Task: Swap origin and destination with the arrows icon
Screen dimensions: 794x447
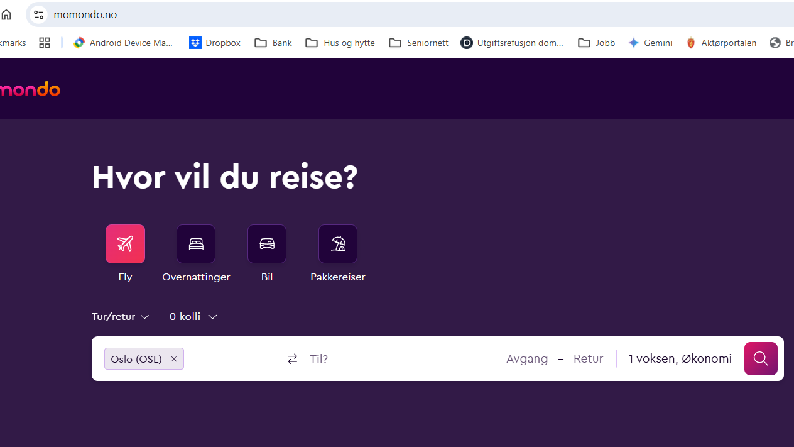Action: 292,358
